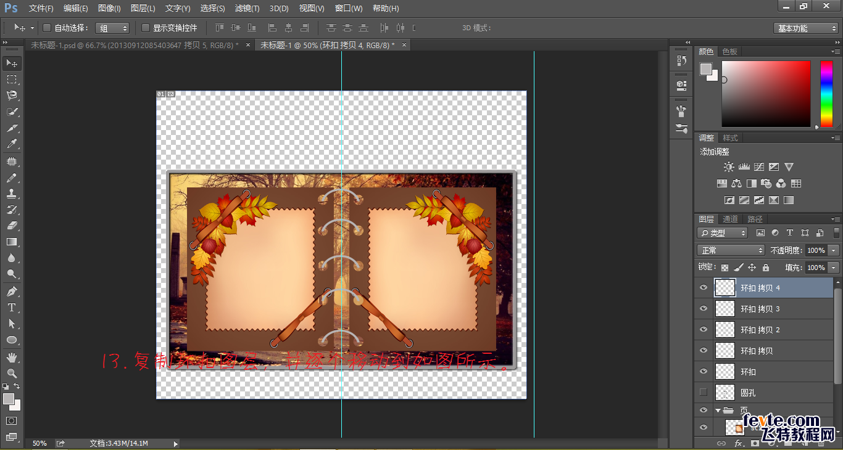Open the 窗口(W) menu
843x450 pixels.
click(x=349, y=8)
